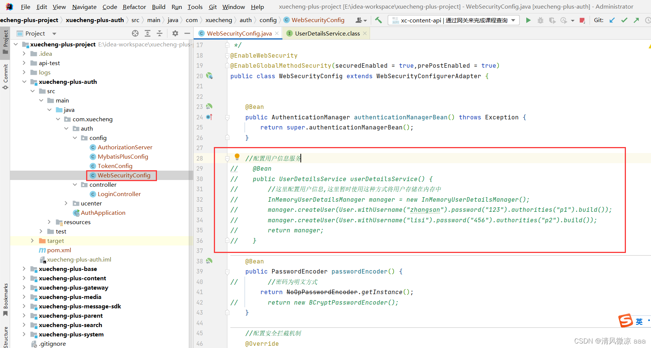Image resolution: width=651 pixels, height=348 pixels.
Task: Click Expand All icon in Project panel
Action: [148, 33]
